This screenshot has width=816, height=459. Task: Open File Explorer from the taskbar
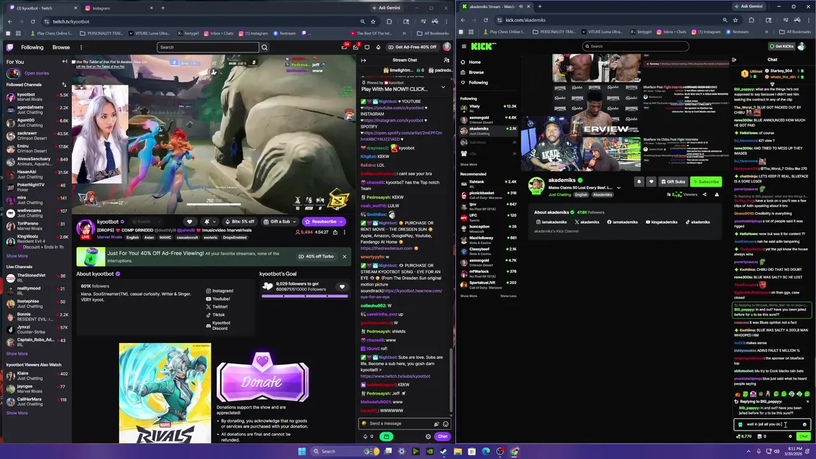click(458, 451)
